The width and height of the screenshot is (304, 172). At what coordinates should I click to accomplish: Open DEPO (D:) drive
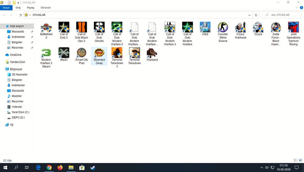pyautogui.click(x=18, y=118)
